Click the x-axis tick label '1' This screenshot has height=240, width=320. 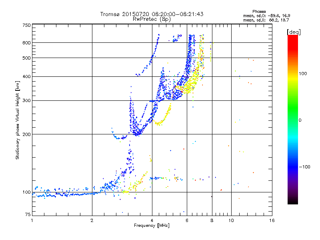(32, 220)
